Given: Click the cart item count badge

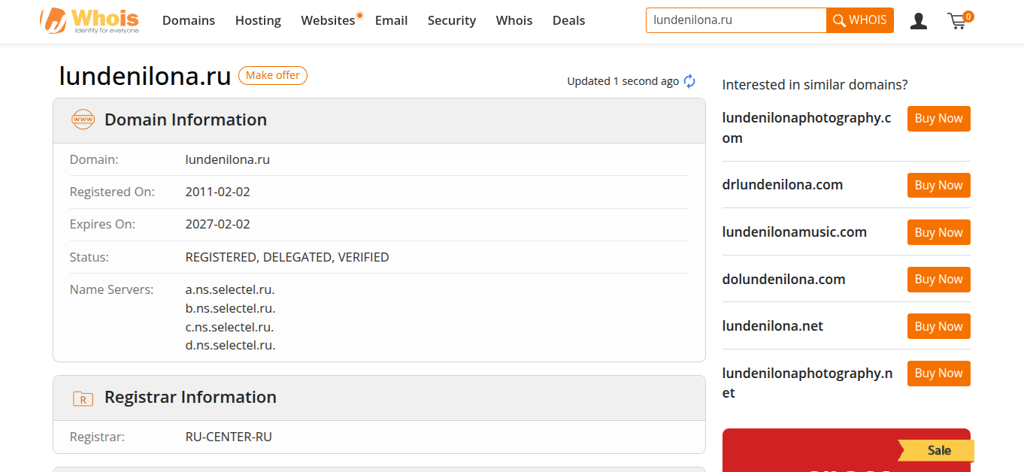Looking at the screenshot, I should (968, 16).
